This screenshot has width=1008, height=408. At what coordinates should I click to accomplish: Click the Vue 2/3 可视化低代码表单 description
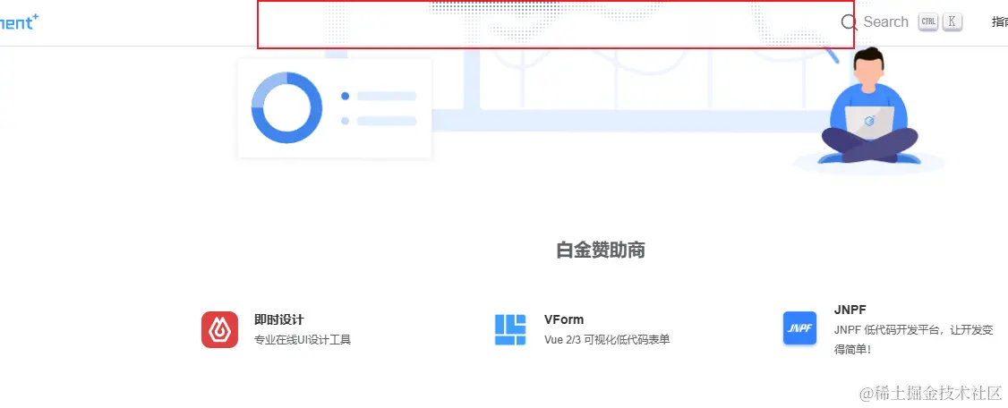[607, 340]
